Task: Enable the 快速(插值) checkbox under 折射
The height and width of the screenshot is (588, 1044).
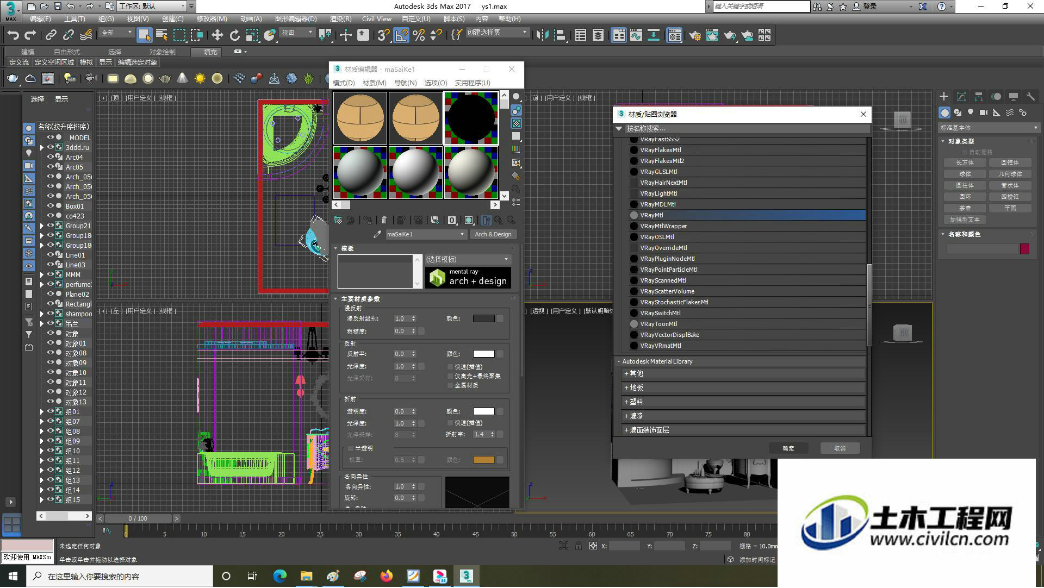Action: [x=450, y=423]
